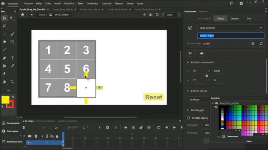Open Componentes panel icon

click(4, 123)
